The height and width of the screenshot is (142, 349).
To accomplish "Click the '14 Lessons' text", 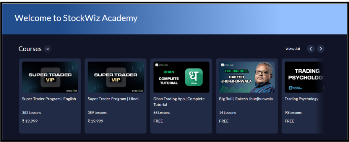I will click(227, 113).
